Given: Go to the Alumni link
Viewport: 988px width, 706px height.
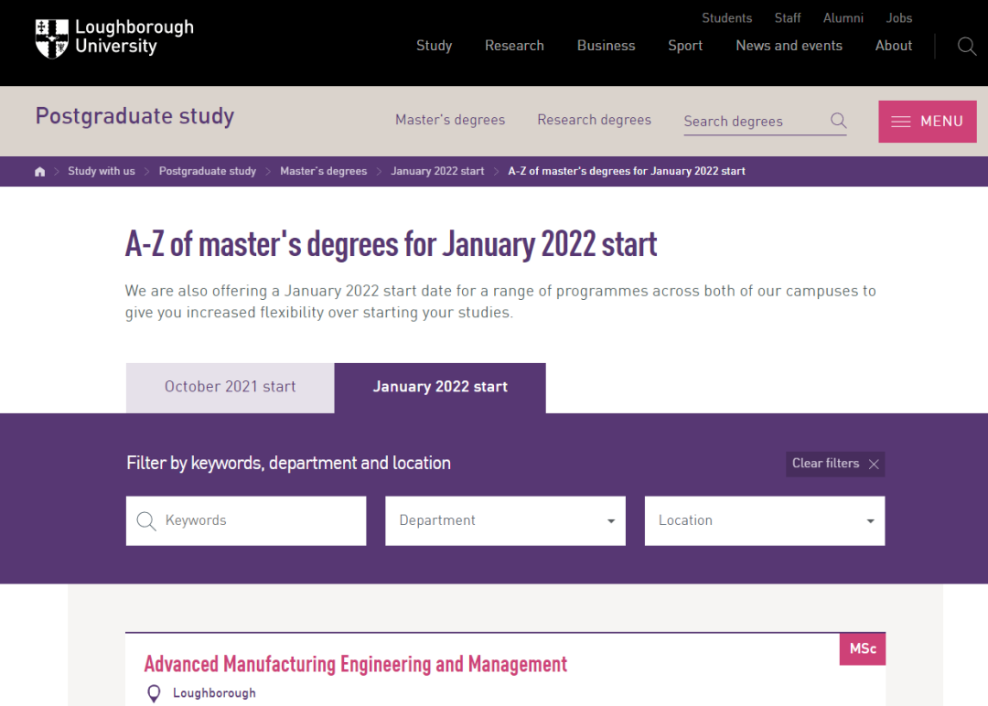Looking at the screenshot, I should [x=843, y=18].
